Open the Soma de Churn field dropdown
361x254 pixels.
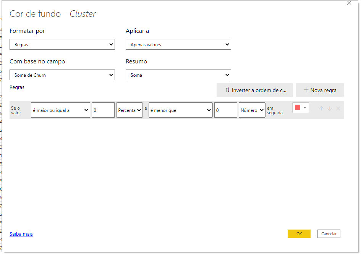pyautogui.click(x=62, y=75)
